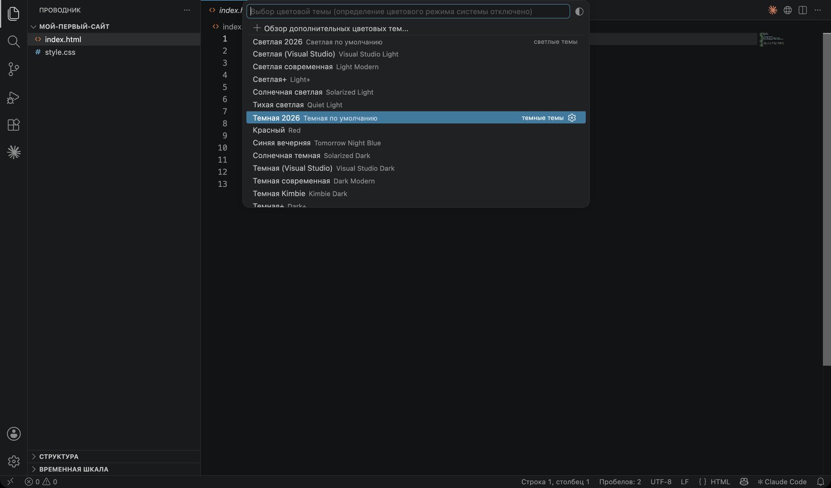Pick the Солнечная светлая theme

click(x=415, y=92)
